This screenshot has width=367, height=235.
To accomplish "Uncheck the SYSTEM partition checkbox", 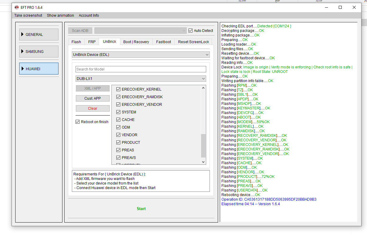I will (x=118, y=112).
